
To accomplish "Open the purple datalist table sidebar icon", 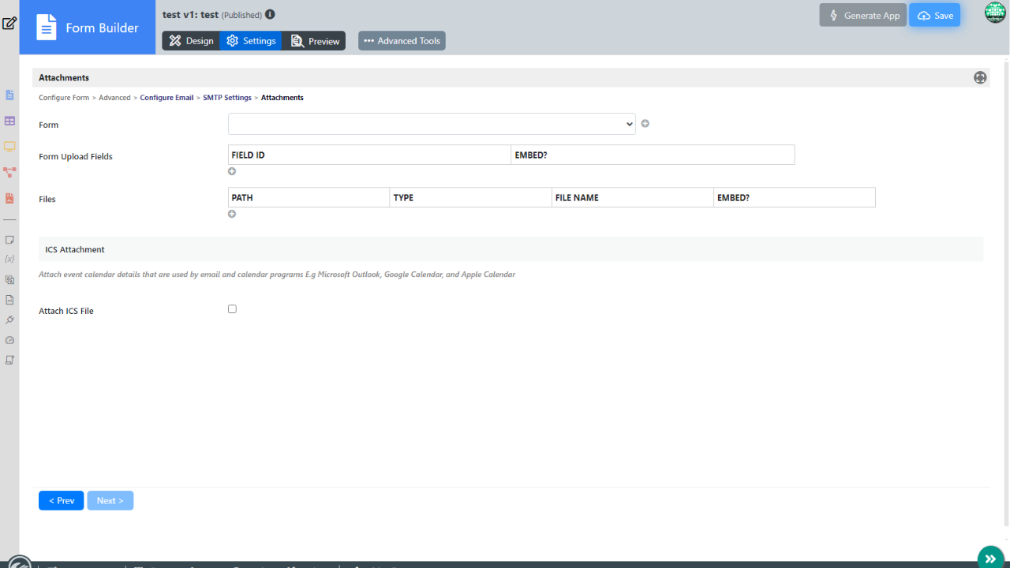I will pos(9,121).
